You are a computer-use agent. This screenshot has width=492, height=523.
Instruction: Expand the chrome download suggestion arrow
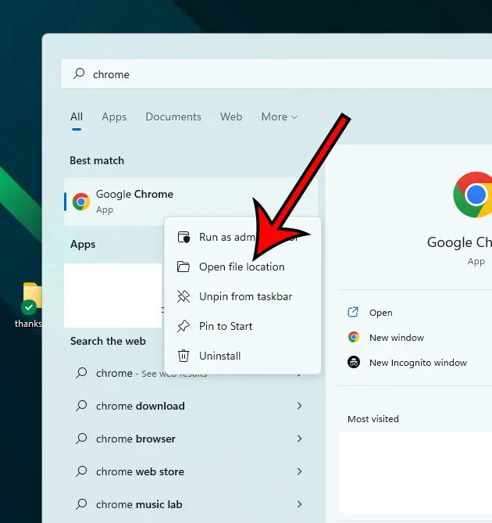coord(299,406)
